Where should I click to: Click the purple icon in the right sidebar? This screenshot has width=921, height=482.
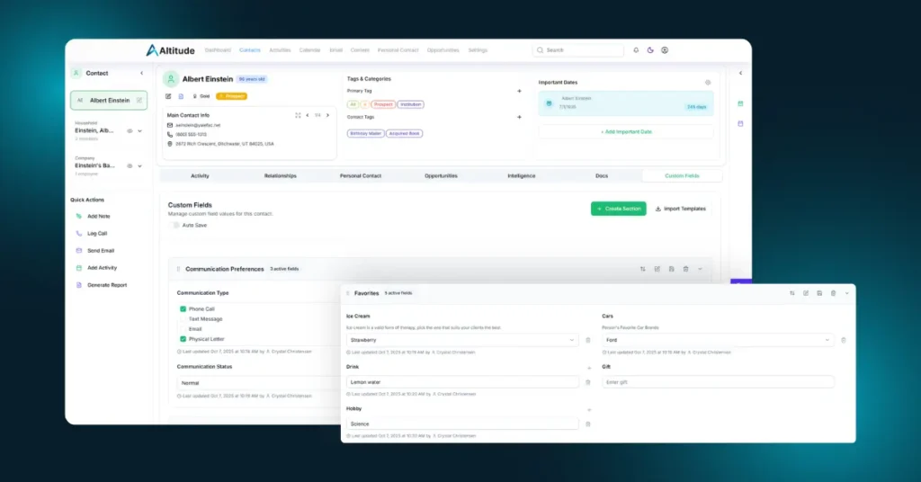coord(740,124)
